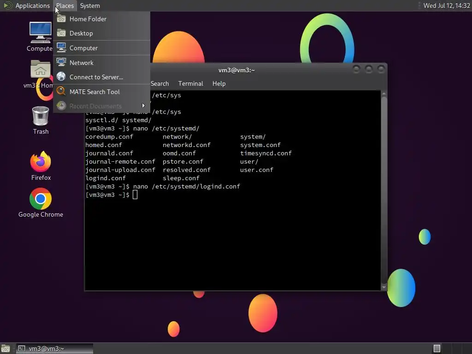
Task: Open the System menu
Action: [x=90, y=6]
